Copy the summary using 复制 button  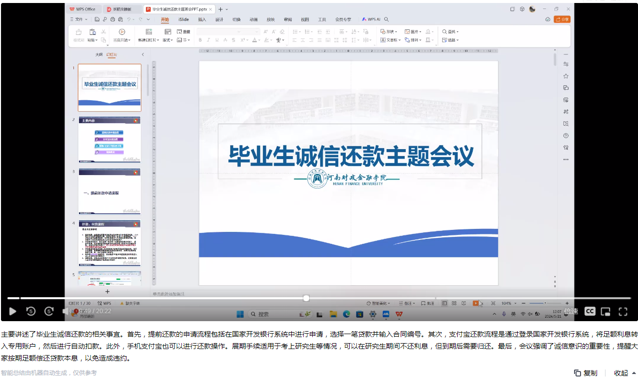586,373
